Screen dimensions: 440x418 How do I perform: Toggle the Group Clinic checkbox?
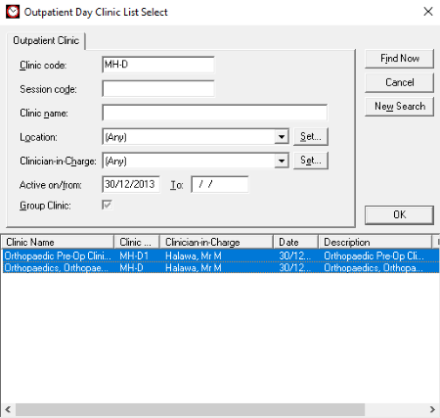click(x=108, y=205)
